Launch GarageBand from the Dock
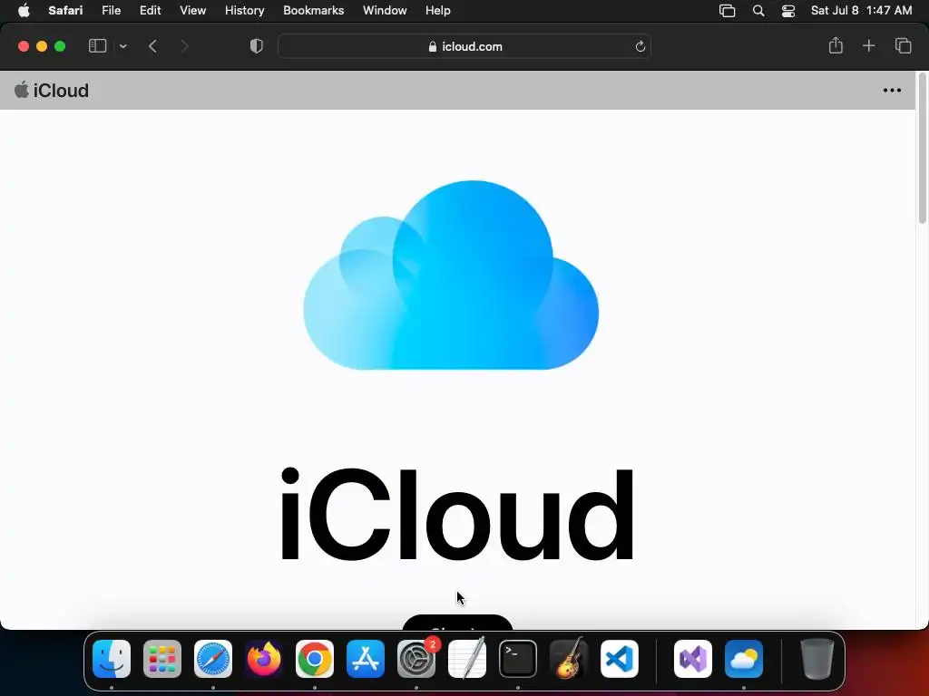 [x=569, y=659]
